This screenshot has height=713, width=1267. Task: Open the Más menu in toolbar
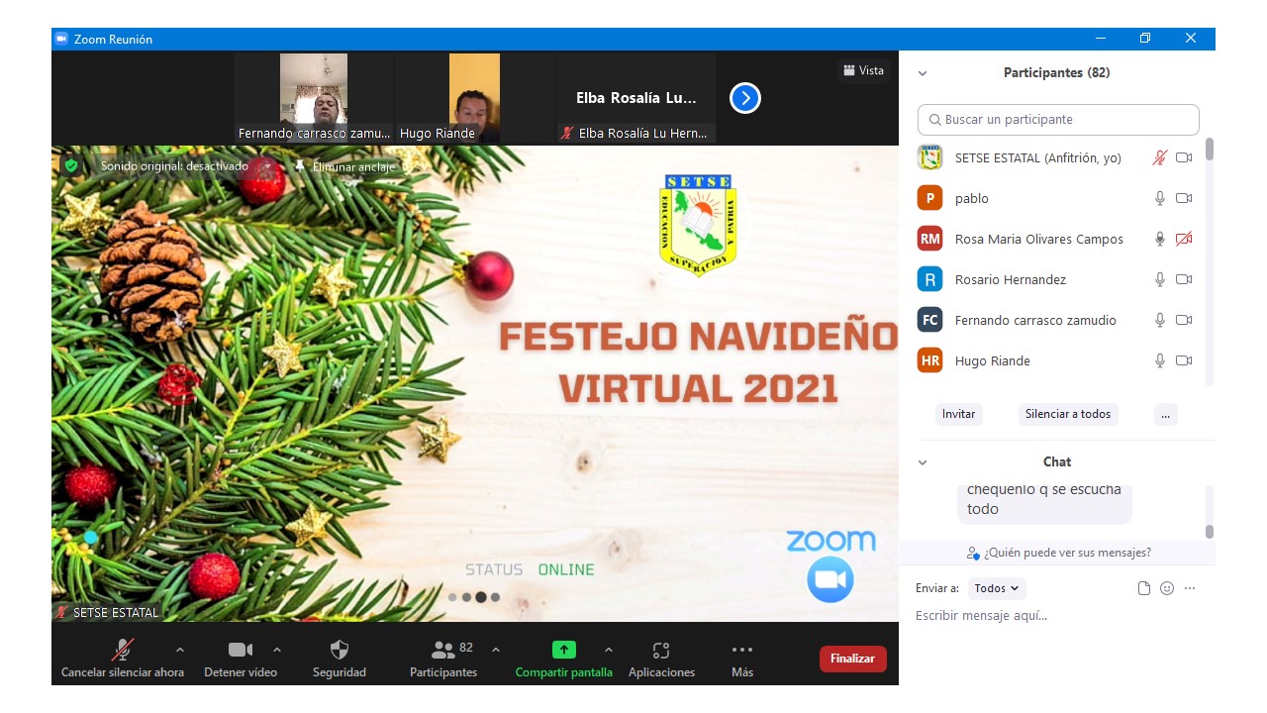point(742,659)
